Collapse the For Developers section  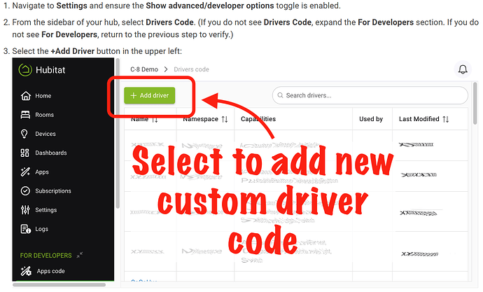pyautogui.click(x=80, y=255)
